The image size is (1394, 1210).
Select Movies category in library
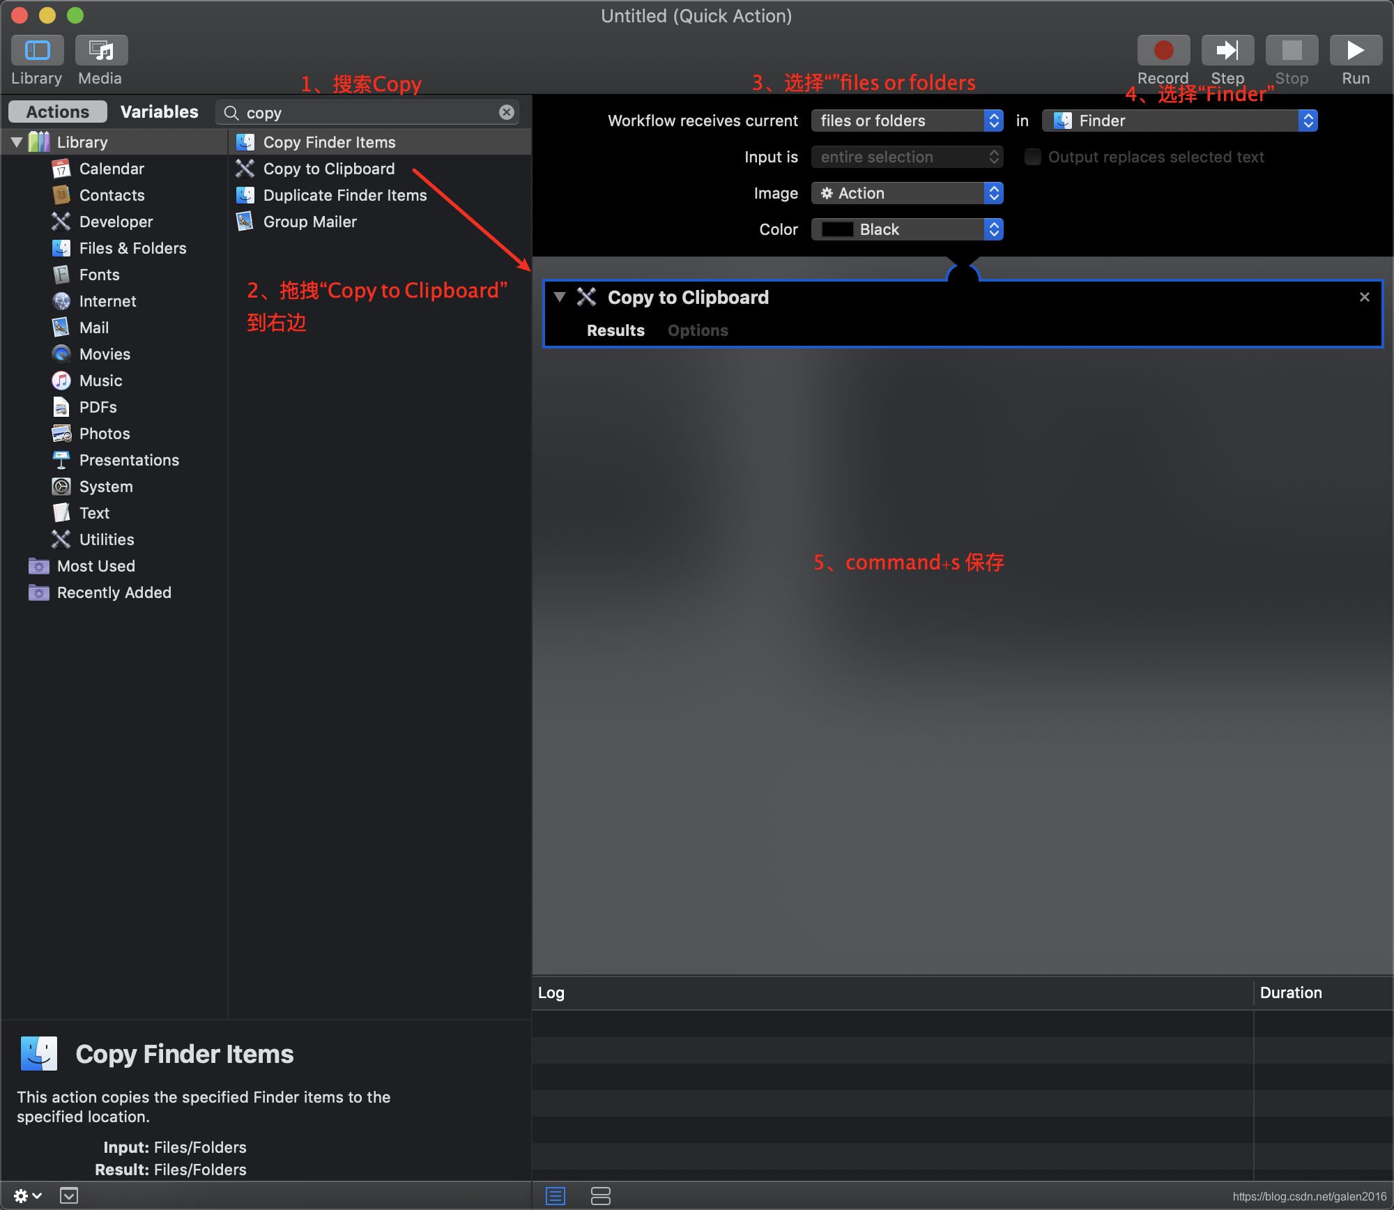[x=105, y=354]
